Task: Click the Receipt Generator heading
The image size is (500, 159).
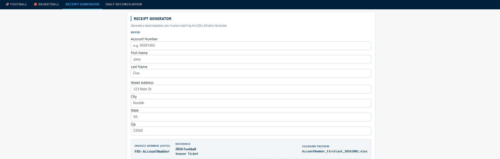Action: [x=153, y=19]
